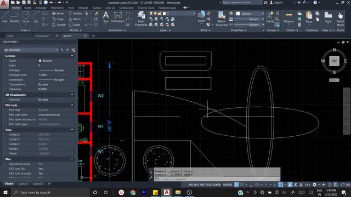Viewport: 351px width, 197px height.
Task: Switch to Layout1 tab
Action: 23,184
